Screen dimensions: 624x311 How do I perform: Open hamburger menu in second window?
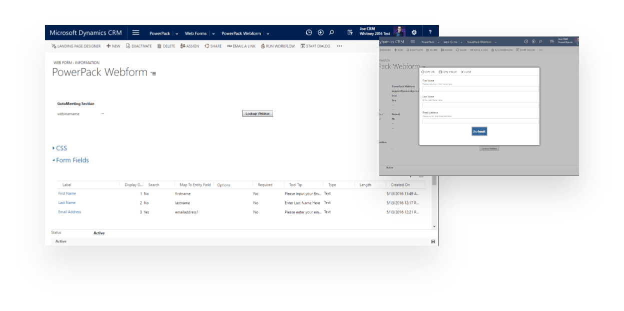[413, 42]
